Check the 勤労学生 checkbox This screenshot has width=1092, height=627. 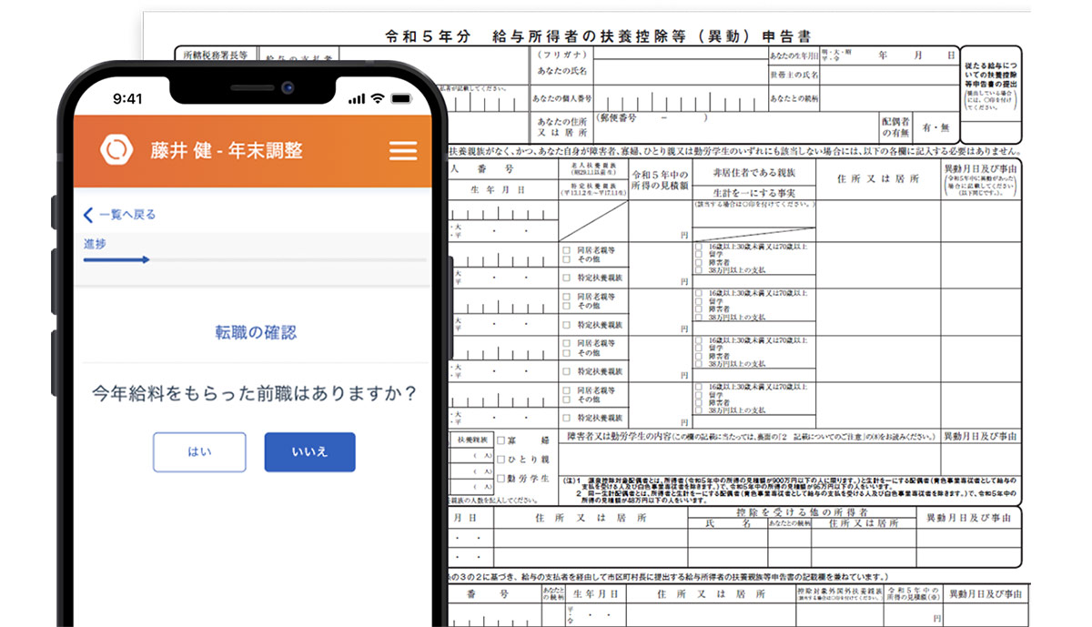tap(500, 478)
